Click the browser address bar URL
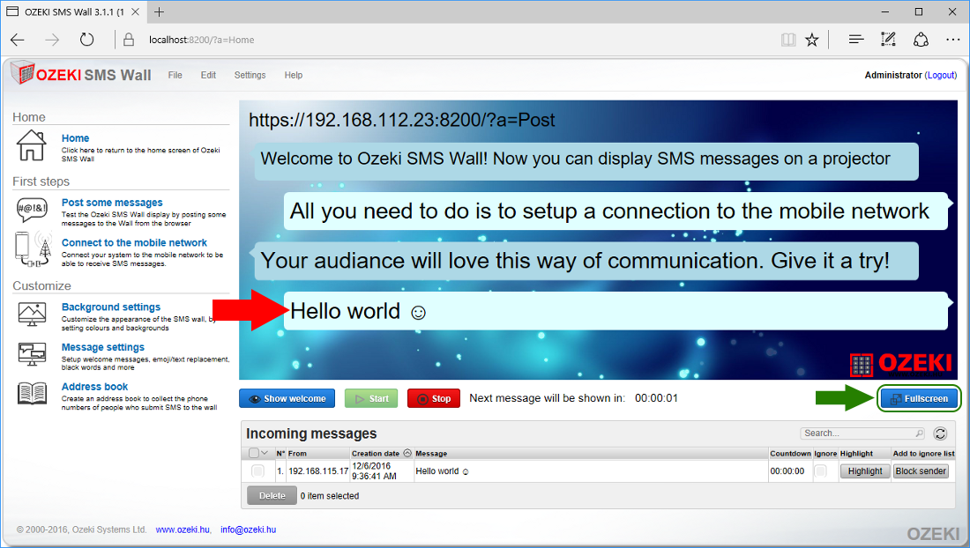 202,40
